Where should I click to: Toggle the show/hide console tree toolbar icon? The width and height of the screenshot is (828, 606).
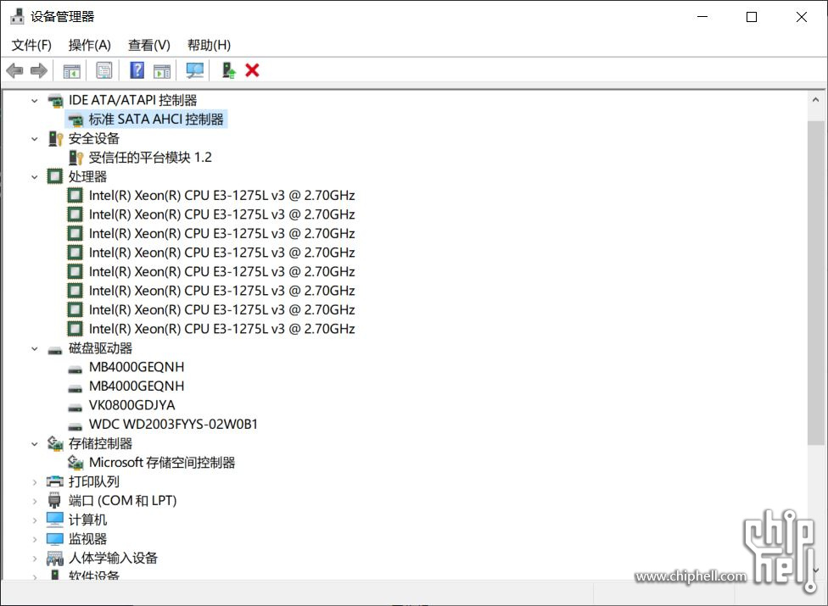click(71, 70)
